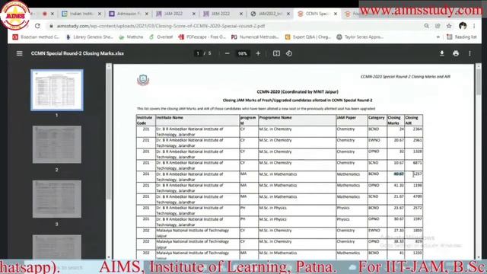Click the address bar URL
Viewport: 487px width, 274px height.
(161, 26)
